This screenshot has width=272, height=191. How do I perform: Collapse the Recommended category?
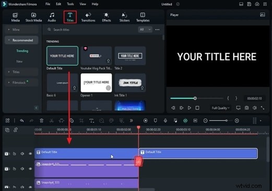point(21,40)
